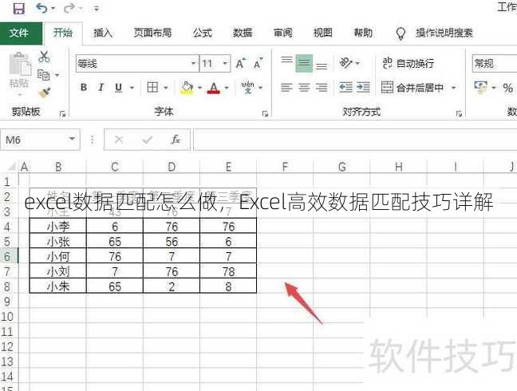Screen dimensions: 517x391
Task: Click the Redo arrow icon
Action: pos(69,8)
